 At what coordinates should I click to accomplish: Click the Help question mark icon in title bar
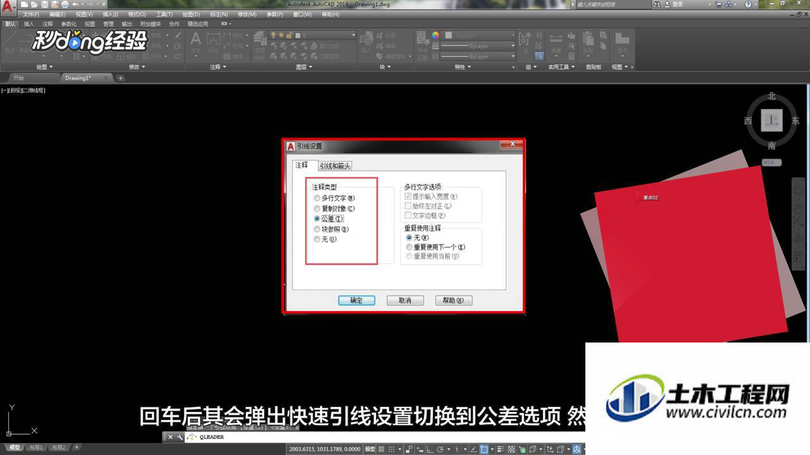(747, 4)
